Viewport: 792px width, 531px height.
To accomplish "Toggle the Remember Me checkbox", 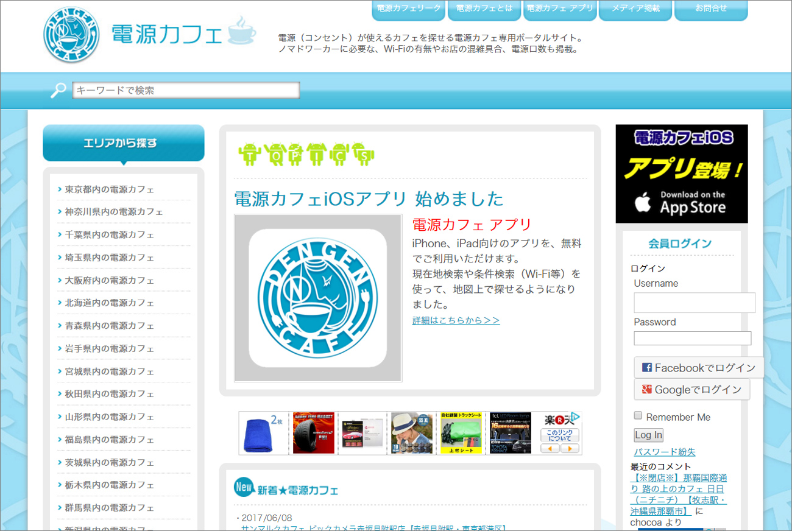I will (638, 415).
